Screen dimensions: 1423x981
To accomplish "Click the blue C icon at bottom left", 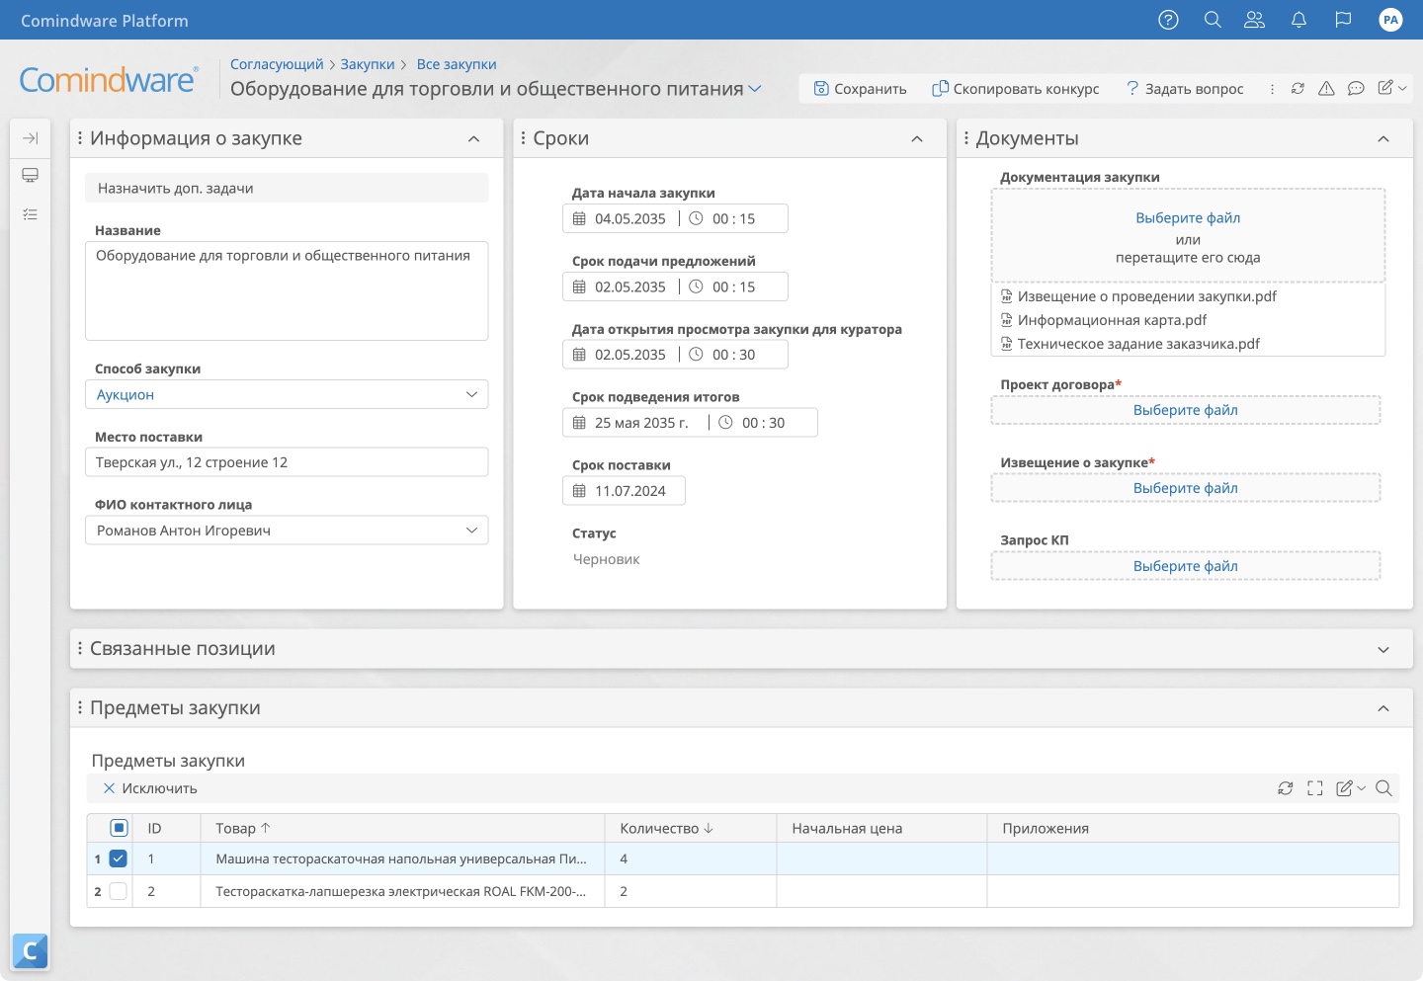I will coord(30,950).
